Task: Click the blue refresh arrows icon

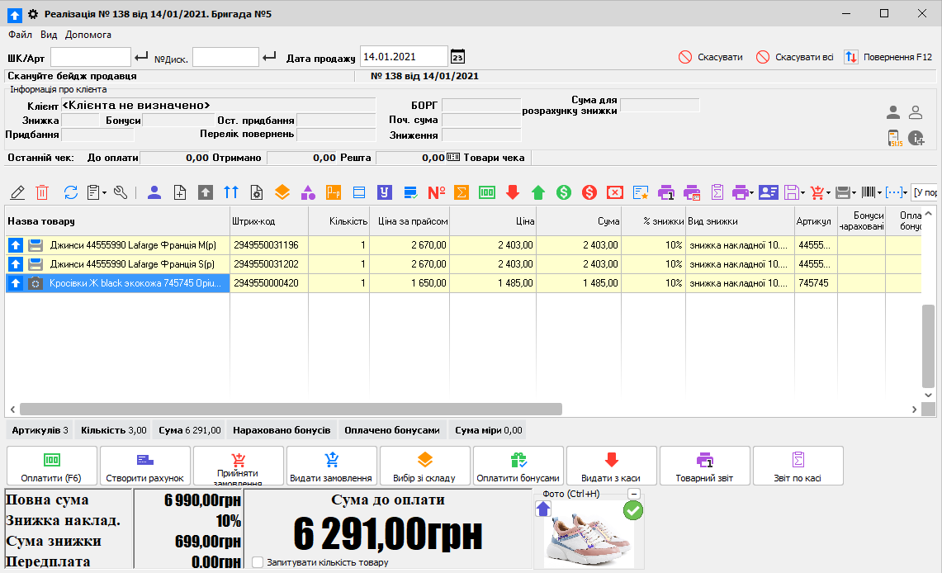Action: [x=70, y=192]
